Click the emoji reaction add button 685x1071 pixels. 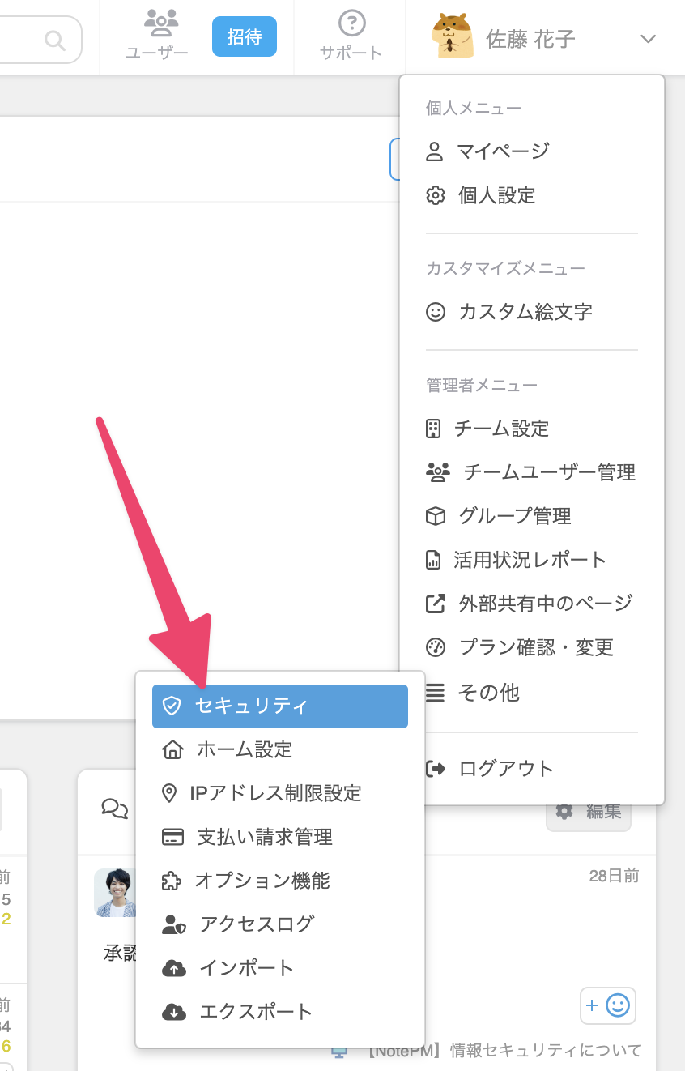(x=607, y=1005)
